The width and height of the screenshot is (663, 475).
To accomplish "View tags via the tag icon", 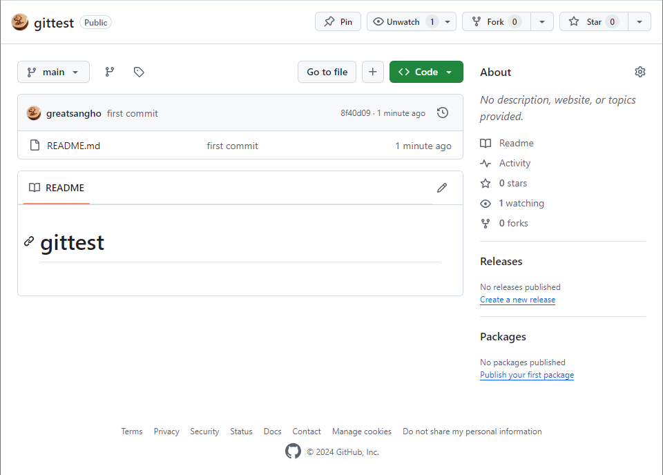I will (139, 72).
